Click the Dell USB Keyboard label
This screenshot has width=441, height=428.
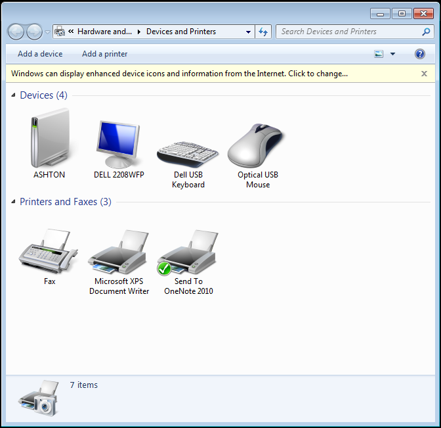point(188,179)
